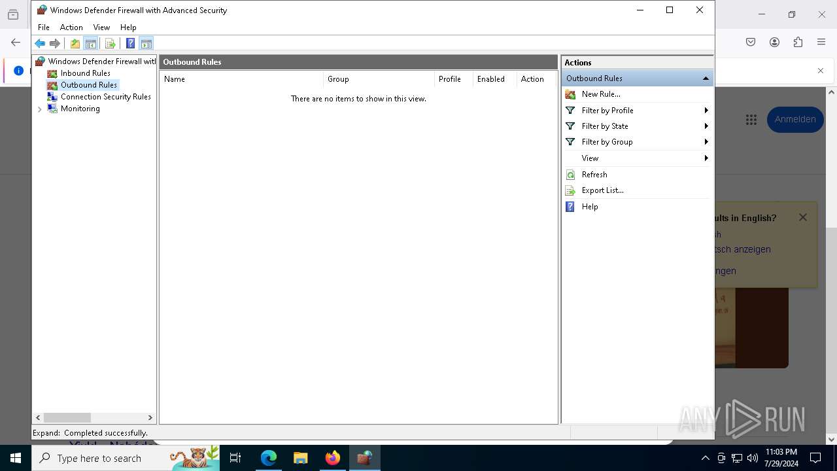
Task: Expand the View submenu arrow in Actions
Action: pos(706,158)
